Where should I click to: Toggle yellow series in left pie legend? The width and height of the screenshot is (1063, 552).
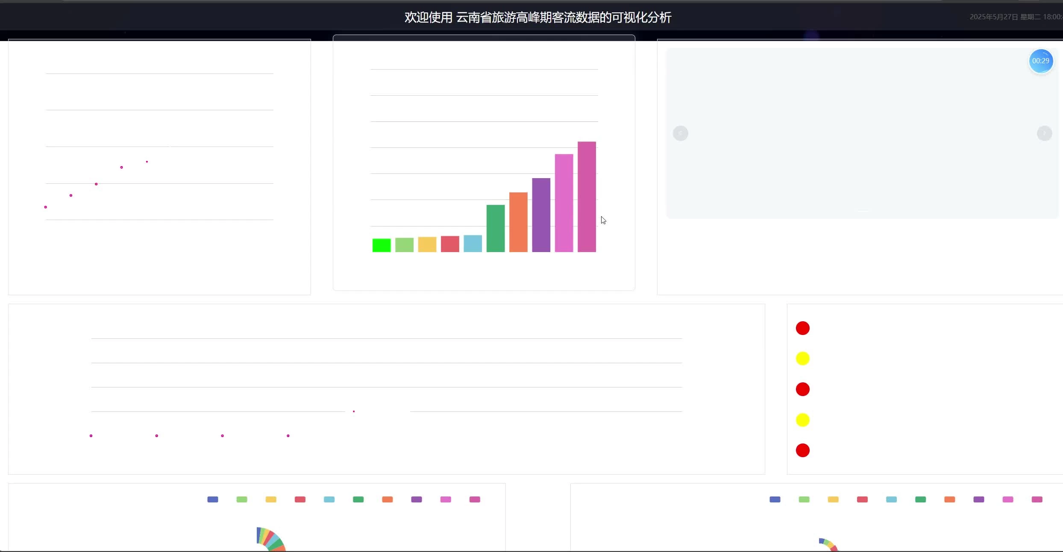point(271,499)
